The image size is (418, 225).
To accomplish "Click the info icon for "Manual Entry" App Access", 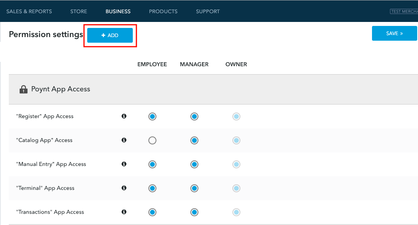I will [x=124, y=164].
